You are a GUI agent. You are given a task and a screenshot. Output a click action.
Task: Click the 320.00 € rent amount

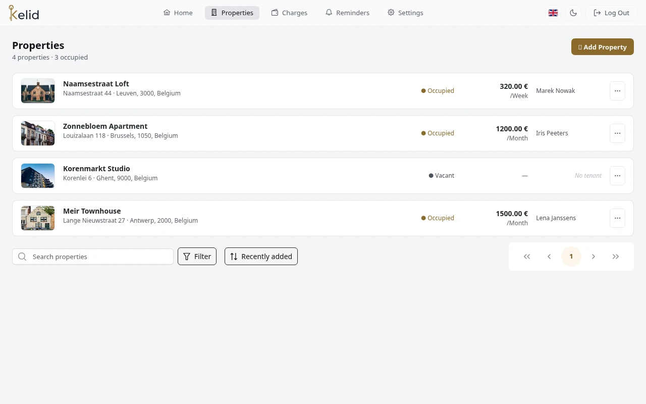514,86
